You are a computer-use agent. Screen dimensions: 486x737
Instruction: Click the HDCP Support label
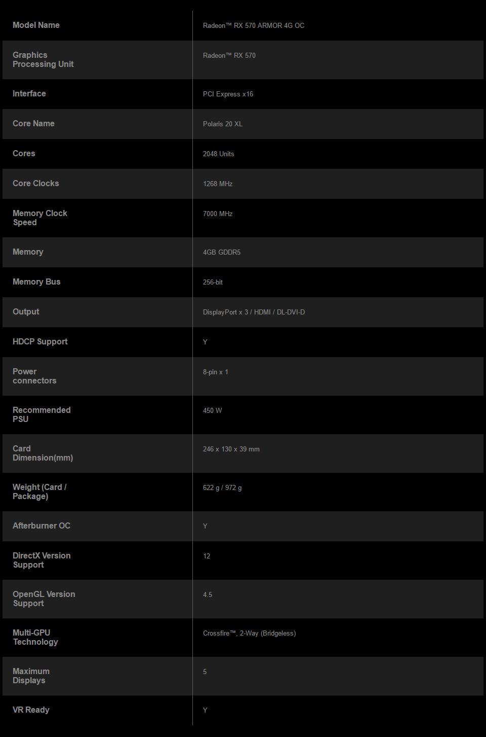[40, 342]
